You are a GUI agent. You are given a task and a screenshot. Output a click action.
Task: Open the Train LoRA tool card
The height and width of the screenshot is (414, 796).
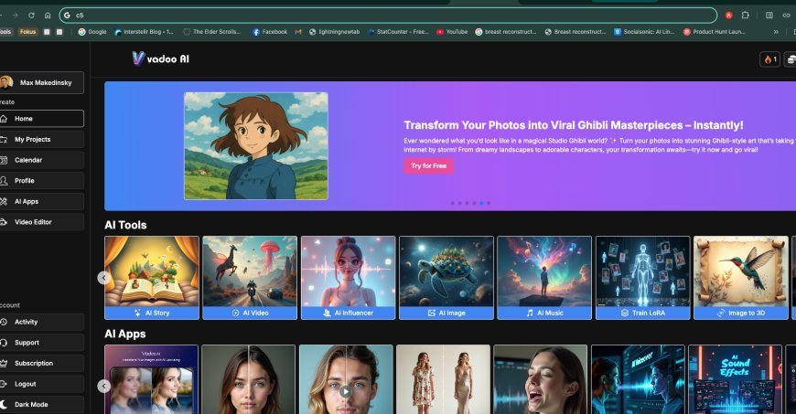[x=642, y=278]
